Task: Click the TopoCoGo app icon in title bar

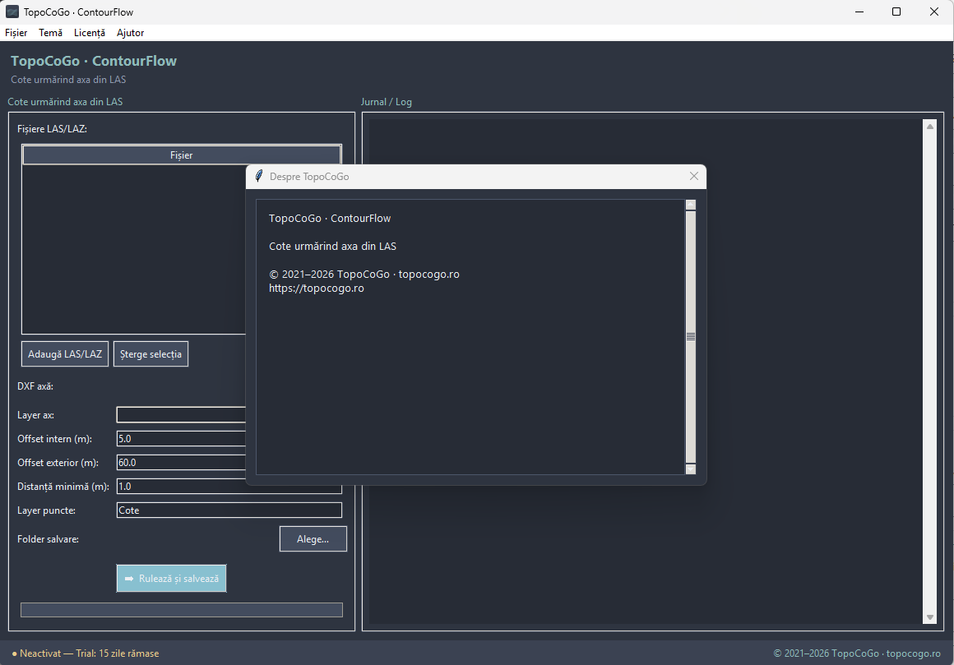Action: point(12,12)
